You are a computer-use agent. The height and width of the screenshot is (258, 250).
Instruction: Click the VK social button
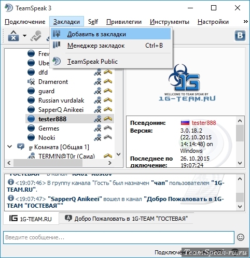click(x=240, y=36)
